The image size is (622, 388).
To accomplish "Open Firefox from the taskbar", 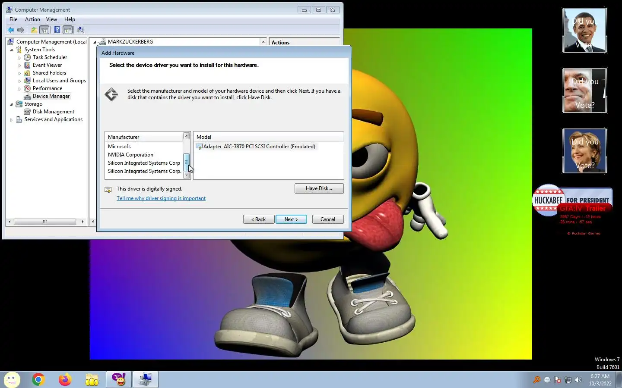I will (x=65, y=379).
